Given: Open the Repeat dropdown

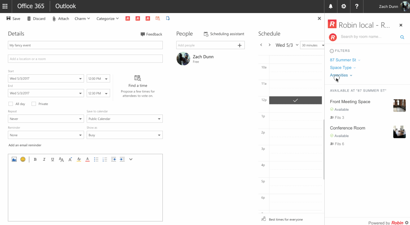Looking at the screenshot, I should [46, 119].
